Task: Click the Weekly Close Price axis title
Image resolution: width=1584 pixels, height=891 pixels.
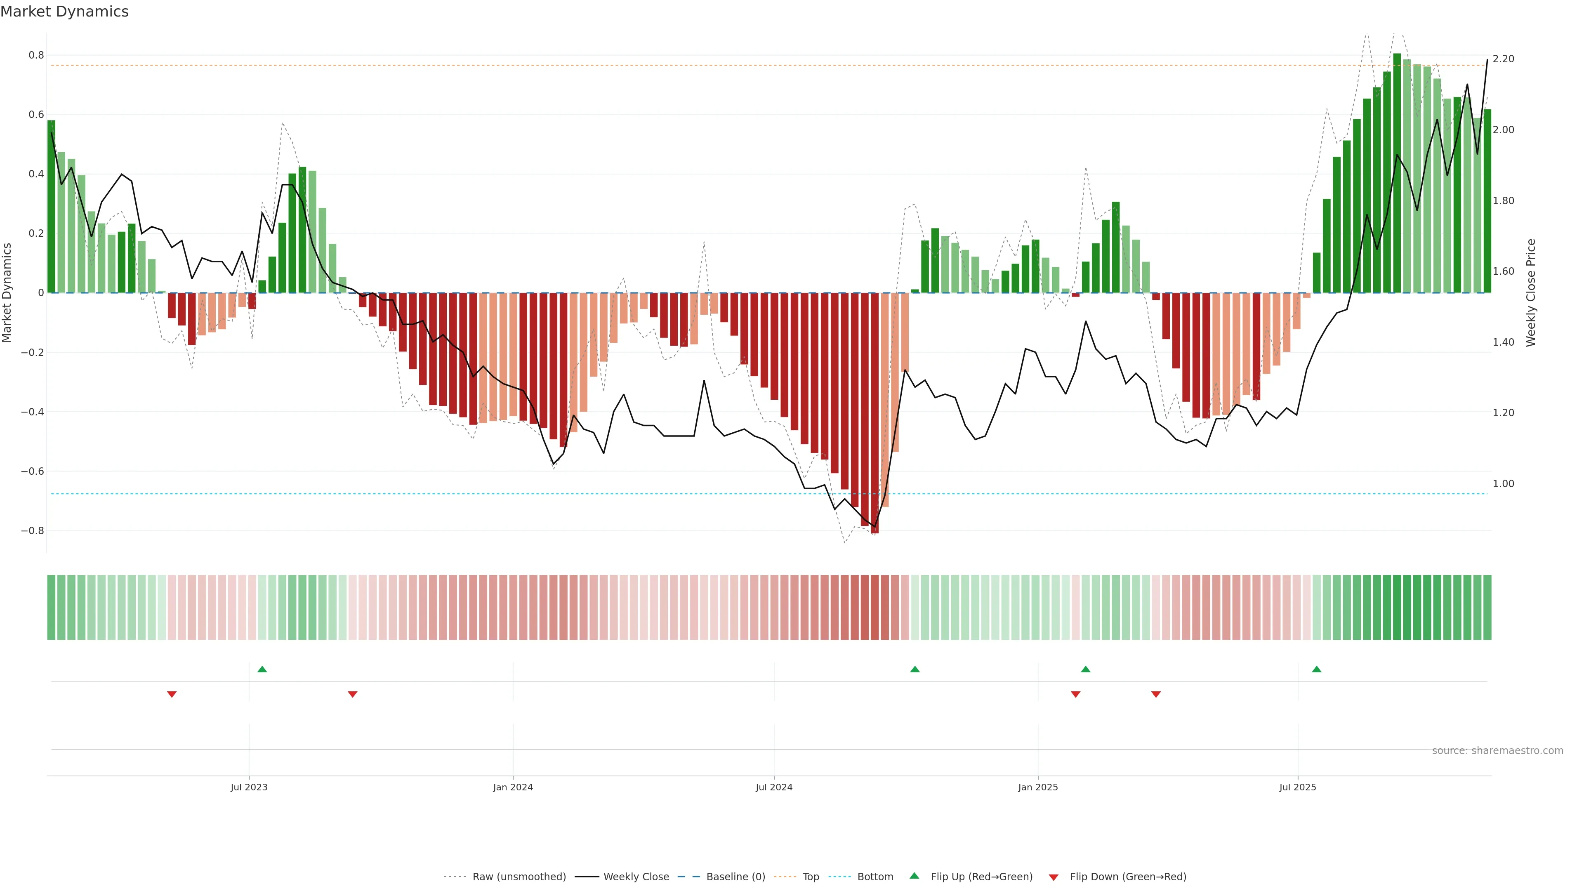Action: (1530, 293)
